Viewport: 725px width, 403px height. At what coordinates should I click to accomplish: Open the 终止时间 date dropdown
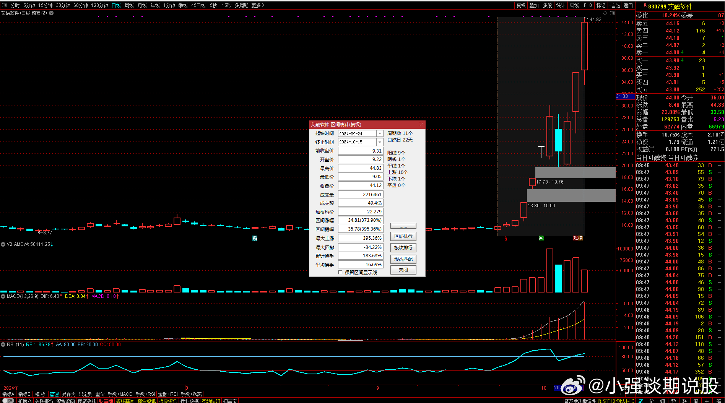[380, 142]
